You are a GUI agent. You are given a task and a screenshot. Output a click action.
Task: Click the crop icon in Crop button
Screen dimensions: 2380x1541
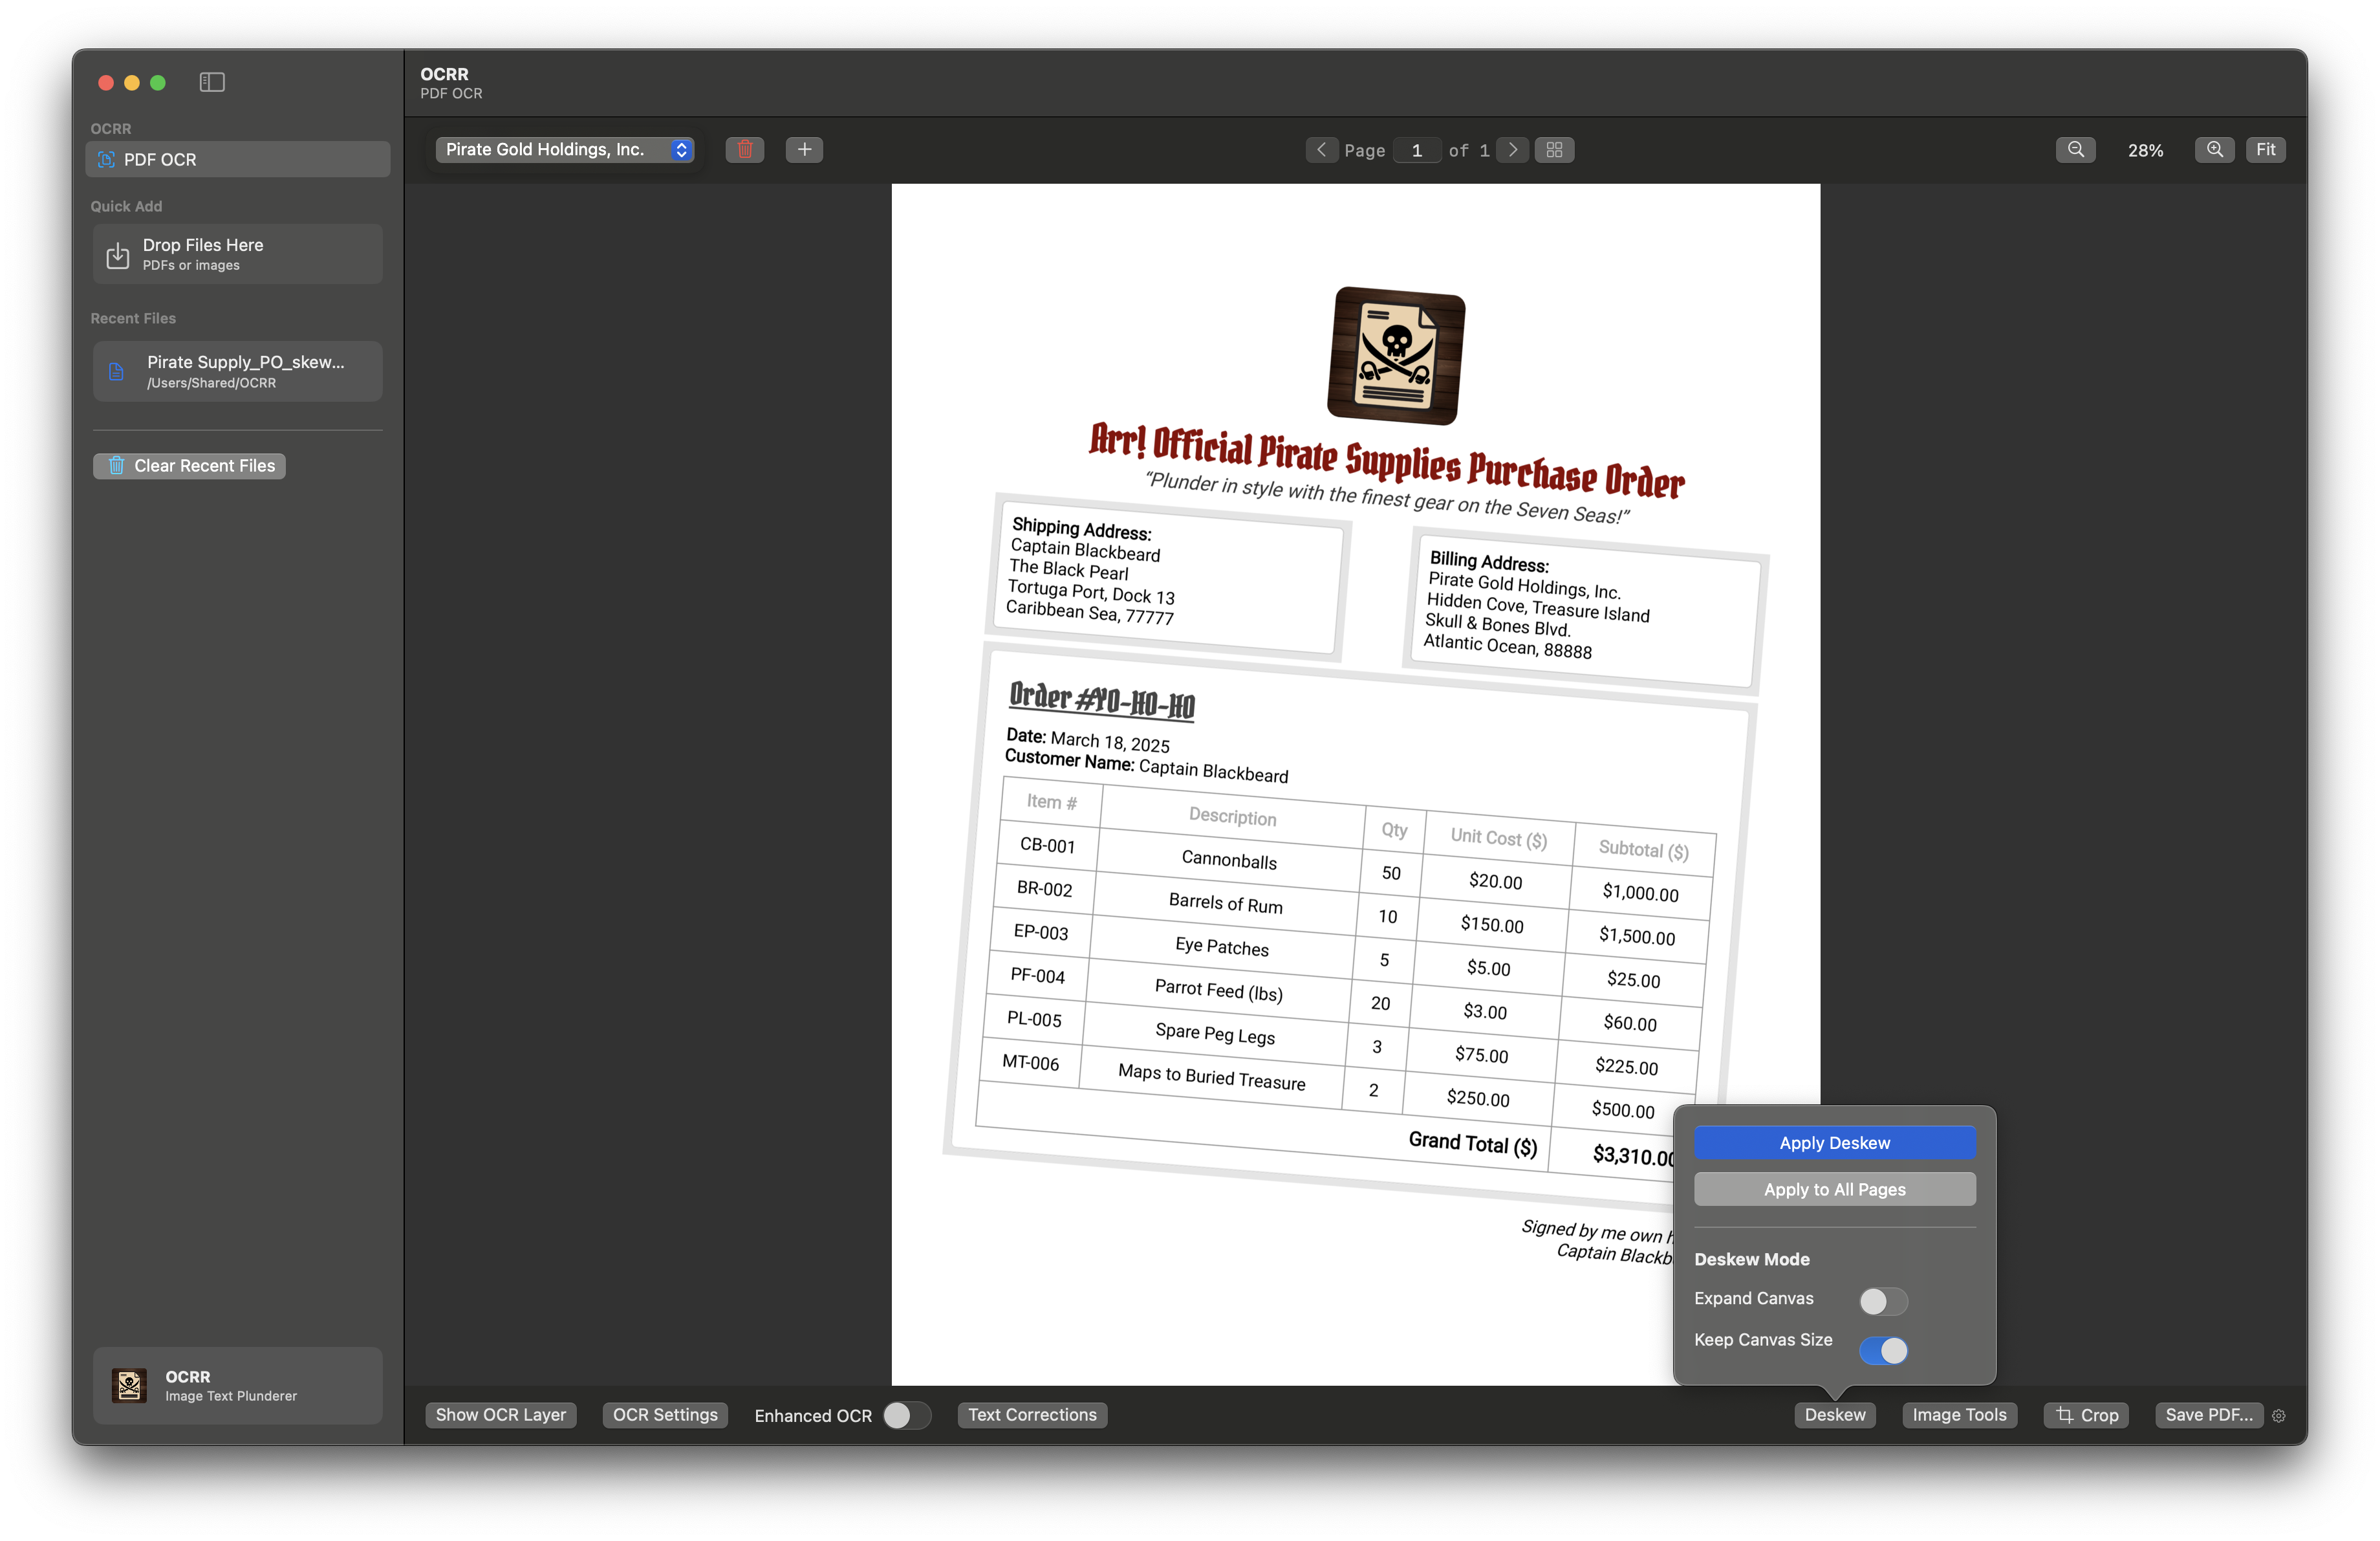pos(2064,1415)
